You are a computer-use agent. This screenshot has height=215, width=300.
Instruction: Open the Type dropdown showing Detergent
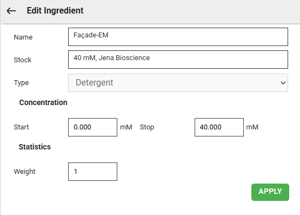(178, 83)
